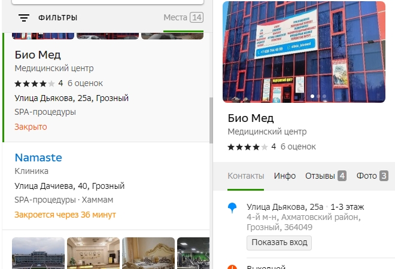The width and height of the screenshot is (395, 269).
Task: Click the results list scrollbar
Action: coord(211,120)
